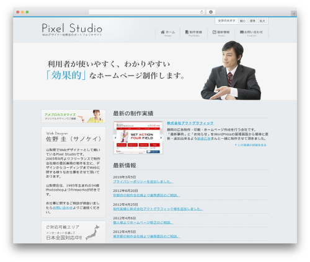Click the 2012年4月6日 date text

click(x=125, y=218)
